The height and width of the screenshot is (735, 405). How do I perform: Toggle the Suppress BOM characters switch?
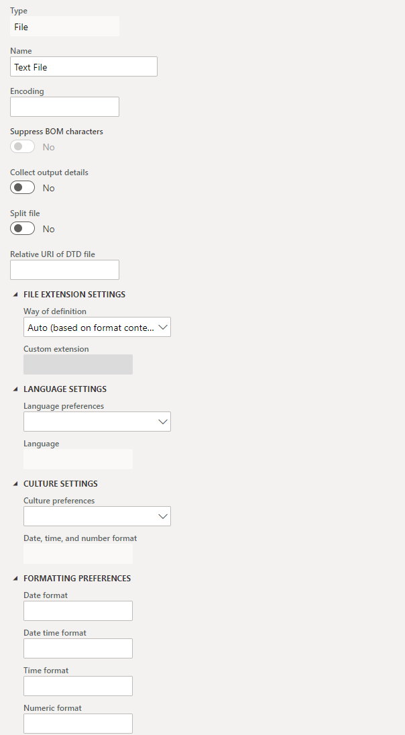[x=22, y=146]
